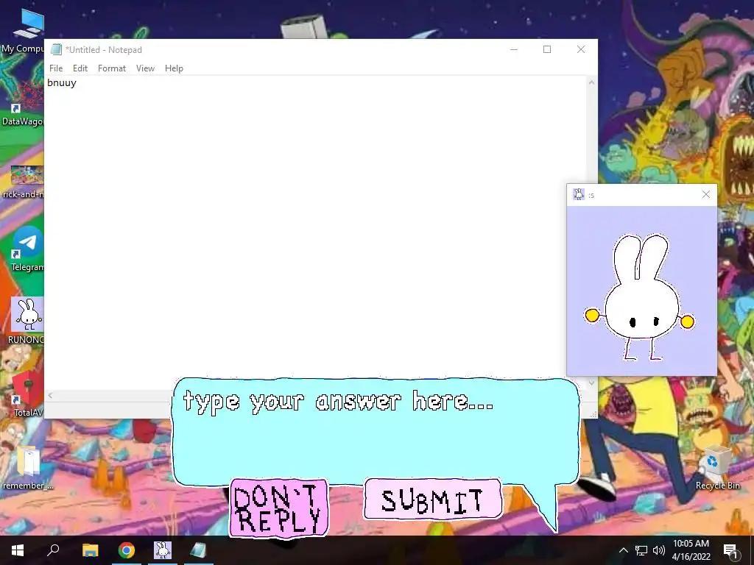
Task: Minimize the Notepad window
Action: click(x=513, y=49)
